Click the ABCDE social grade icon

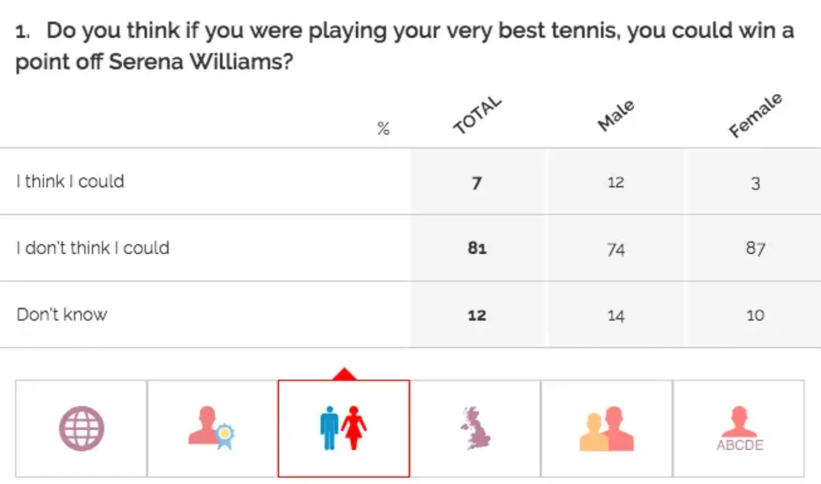click(x=739, y=429)
